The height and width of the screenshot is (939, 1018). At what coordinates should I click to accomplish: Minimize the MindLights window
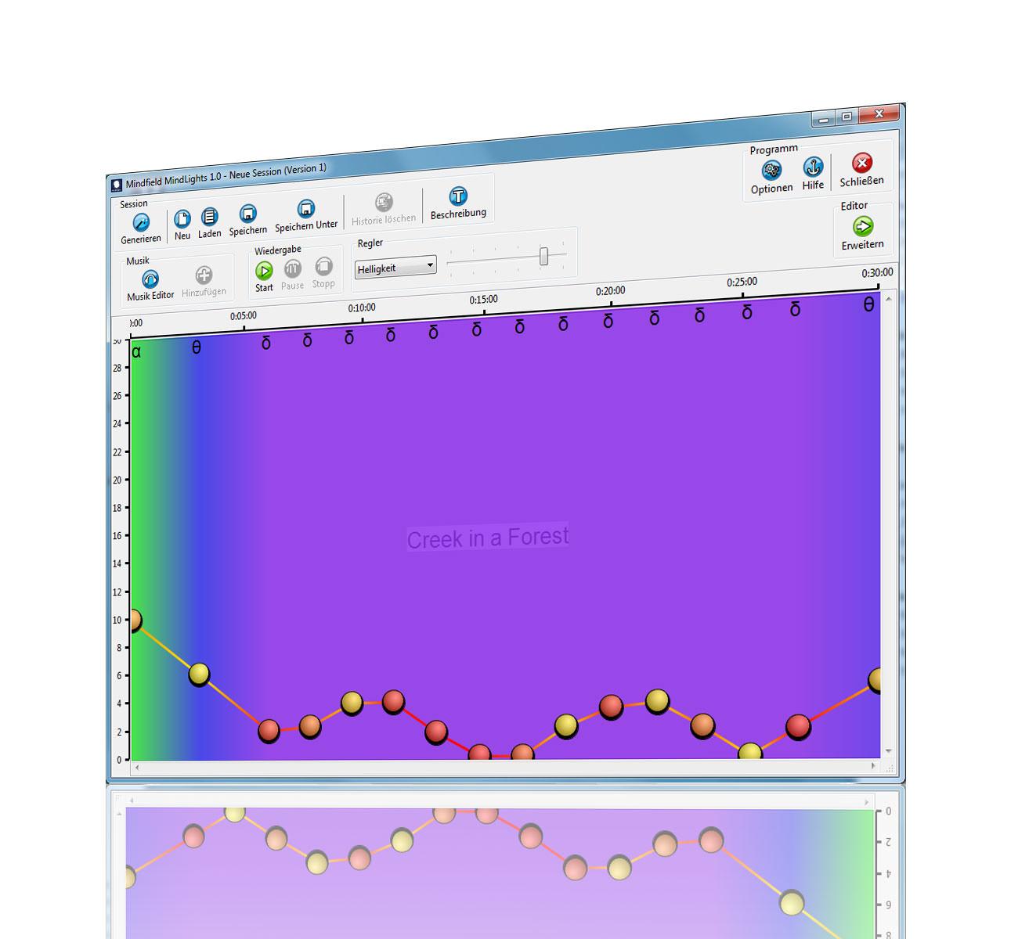pyautogui.click(x=824, y=120)
